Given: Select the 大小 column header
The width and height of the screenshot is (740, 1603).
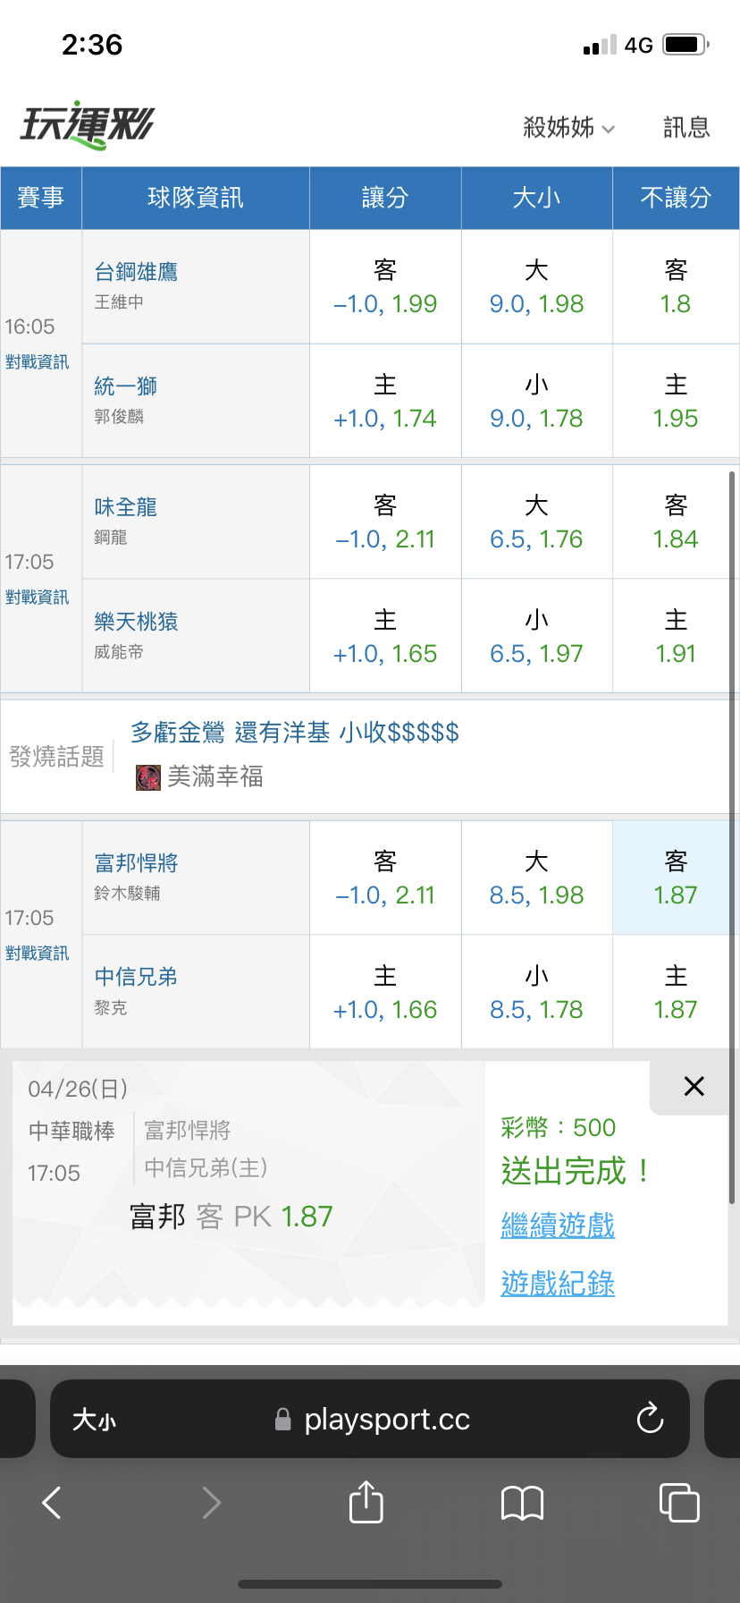Looking at the screenshot, I should click(x=536, y=198).
